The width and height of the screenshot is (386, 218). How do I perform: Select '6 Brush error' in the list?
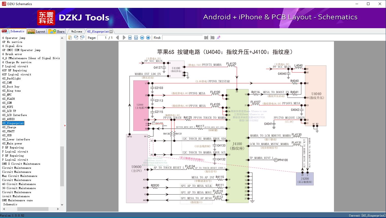12,54
